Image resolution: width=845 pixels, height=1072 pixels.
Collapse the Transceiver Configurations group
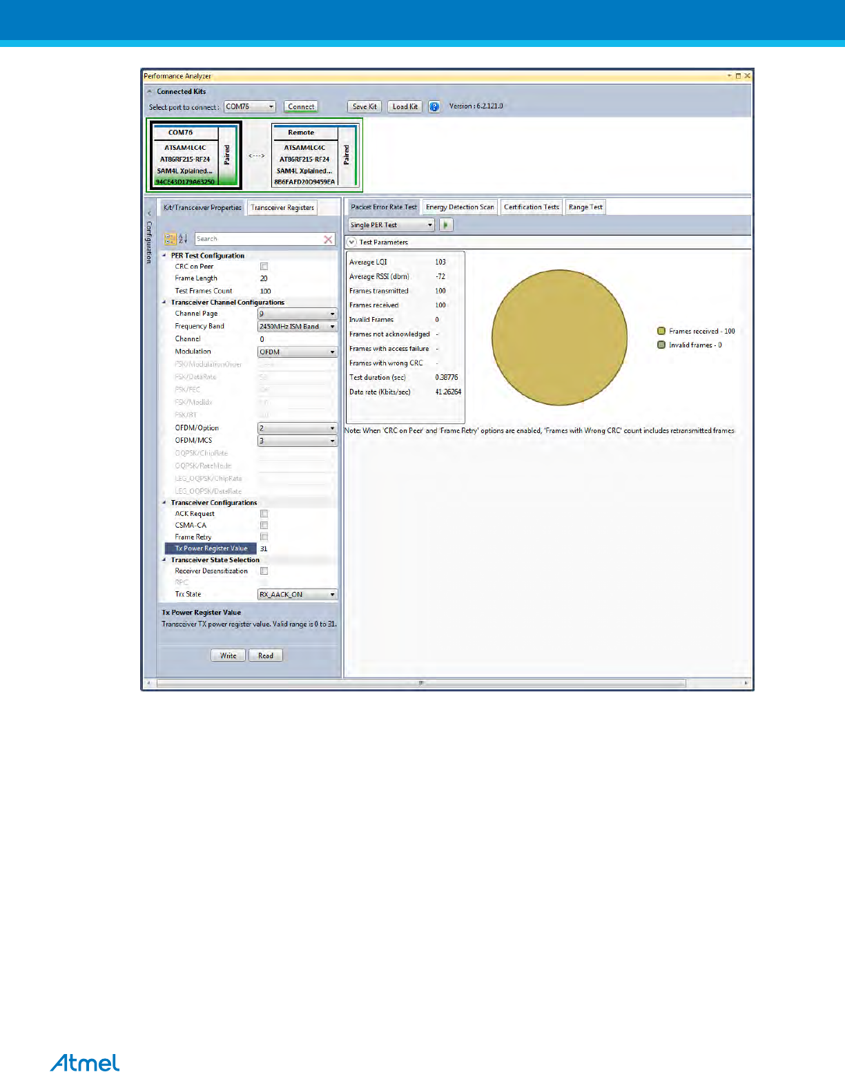164,503
